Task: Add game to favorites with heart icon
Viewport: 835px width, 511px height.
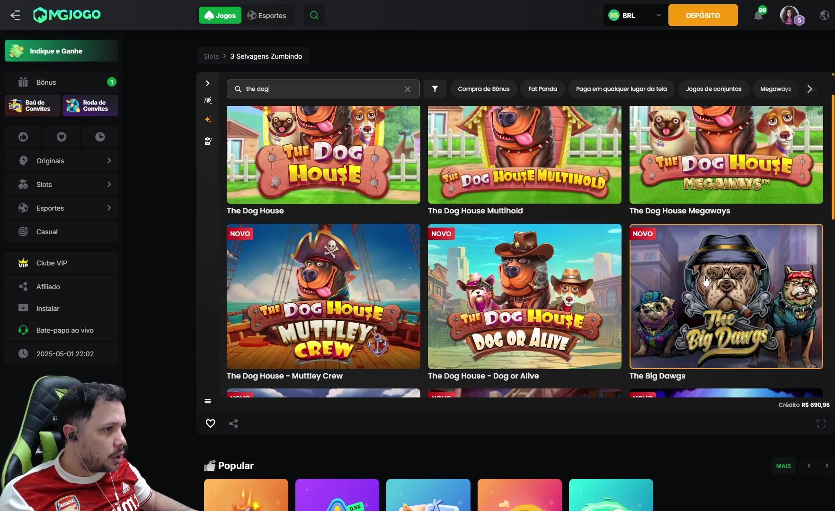Action: pyautogui.click(x=210, y=423)
